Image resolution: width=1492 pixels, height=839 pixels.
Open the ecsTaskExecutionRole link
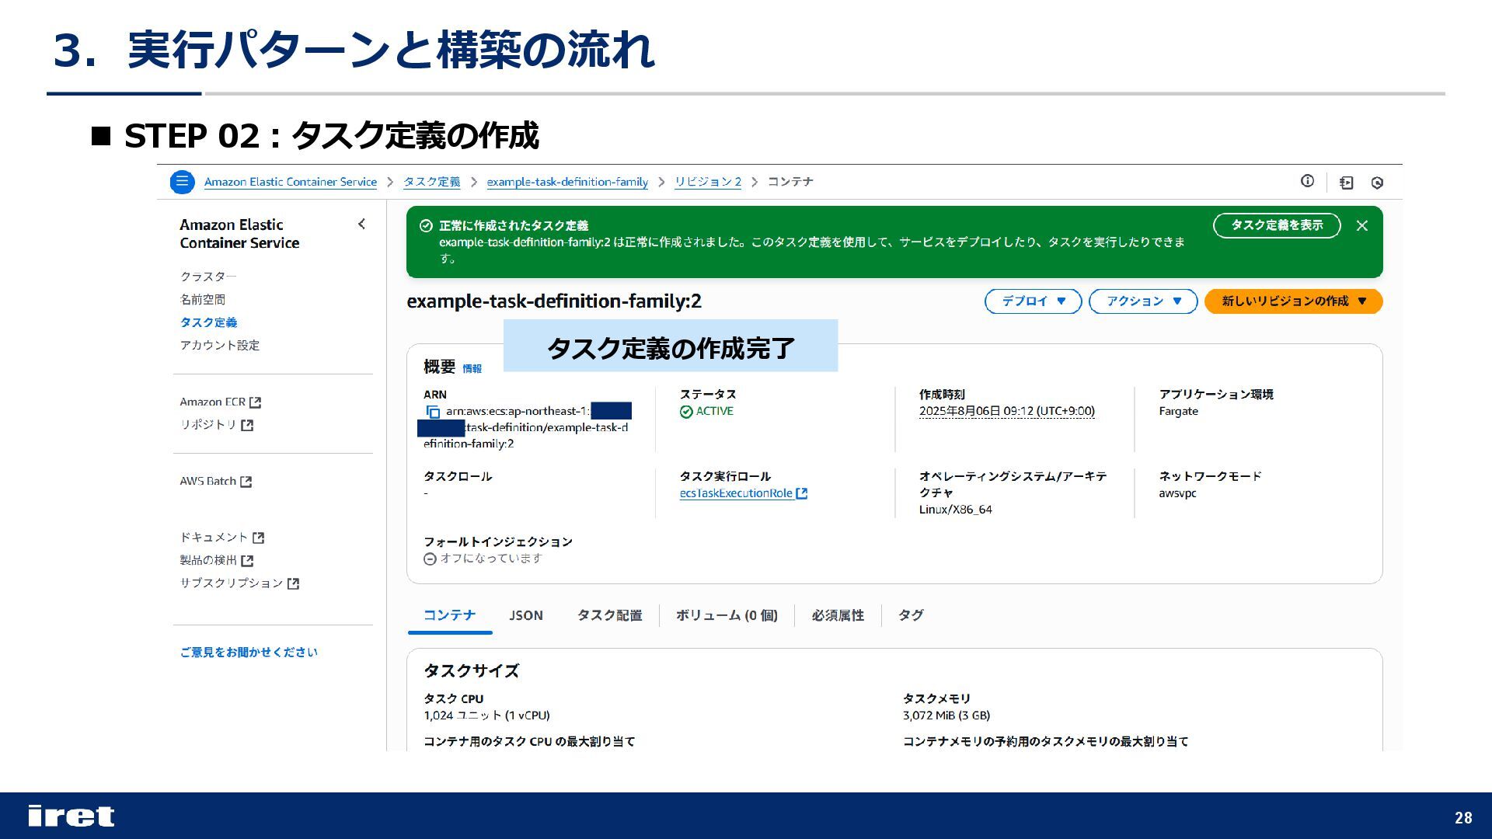point(736,493)
